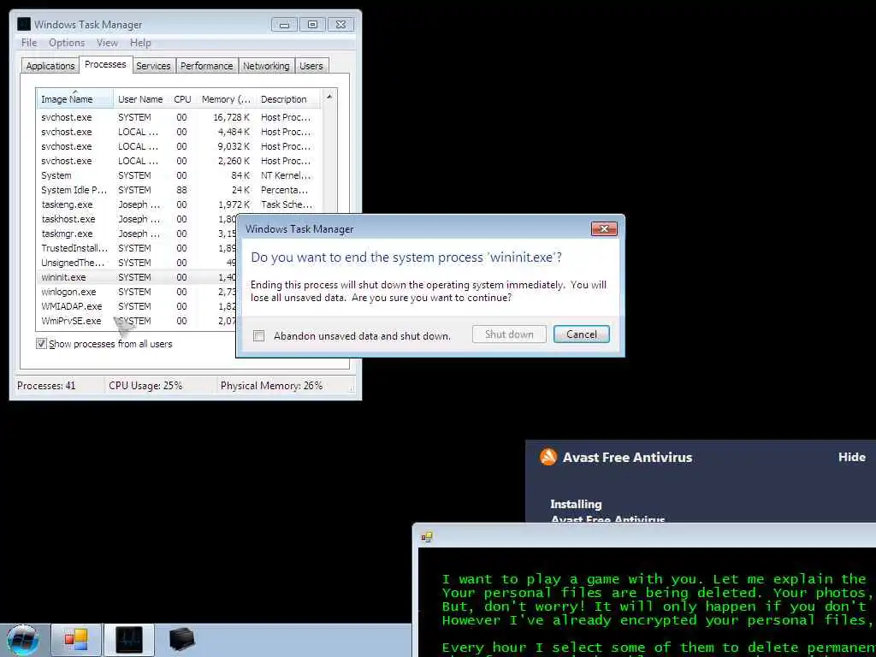Click Task Manager title bar icon
This screenshot has width=876, height=657.
click(24, 24)
